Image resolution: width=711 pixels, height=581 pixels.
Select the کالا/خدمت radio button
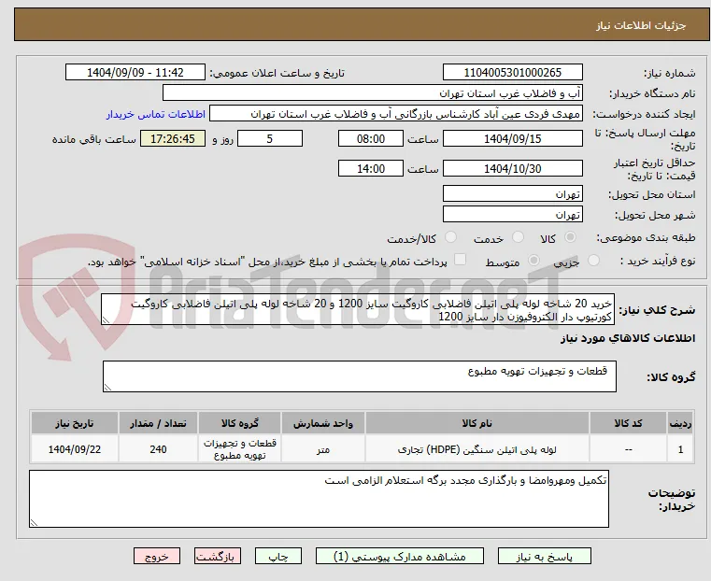point(450,237)
